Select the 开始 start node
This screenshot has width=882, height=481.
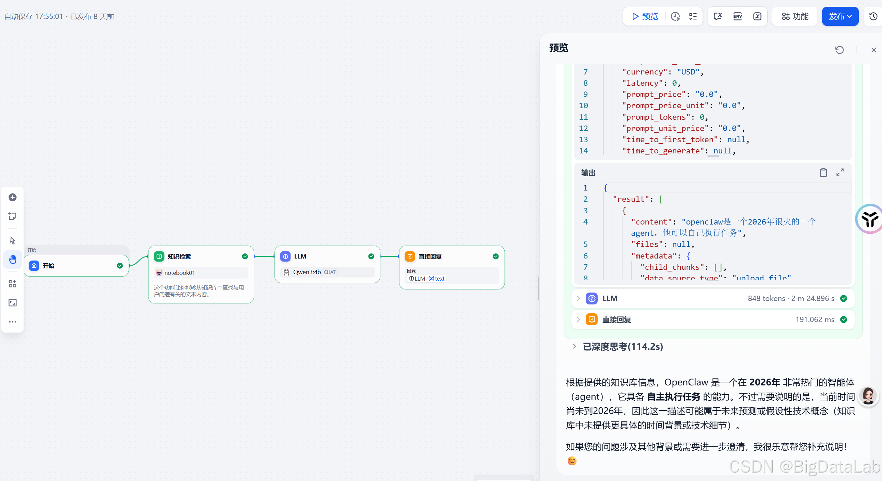76,266
